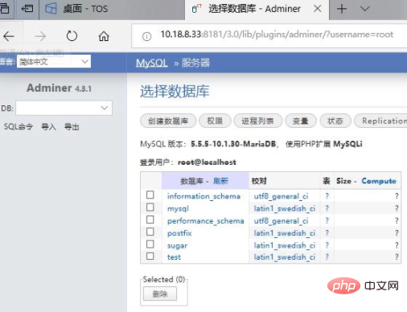Open the information_schema database
Image resolution: width=407 pixels, height=312 pixels.
(x=203, y=196)
